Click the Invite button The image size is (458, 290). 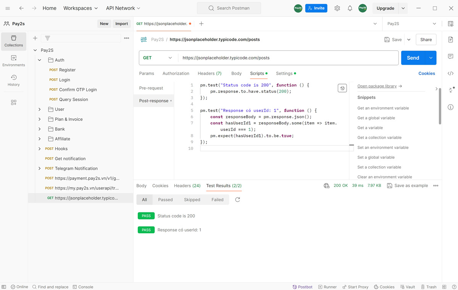click(x=316, y=8)
